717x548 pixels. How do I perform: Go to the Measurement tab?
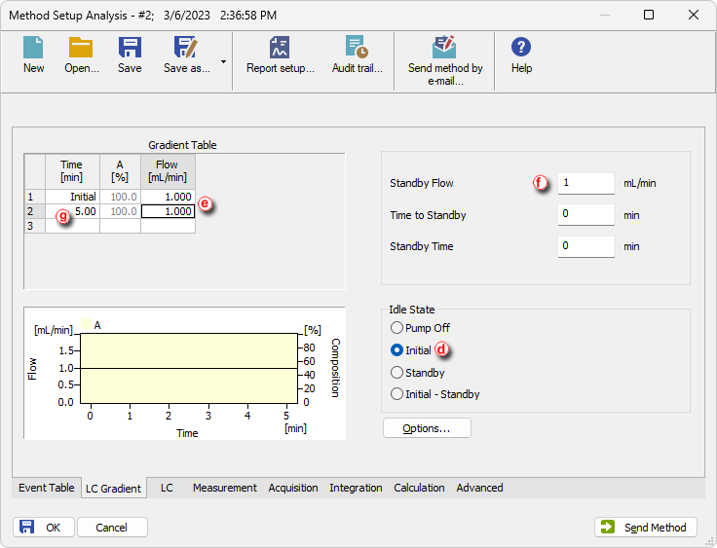pyautogui.click(x=224, y=488)
